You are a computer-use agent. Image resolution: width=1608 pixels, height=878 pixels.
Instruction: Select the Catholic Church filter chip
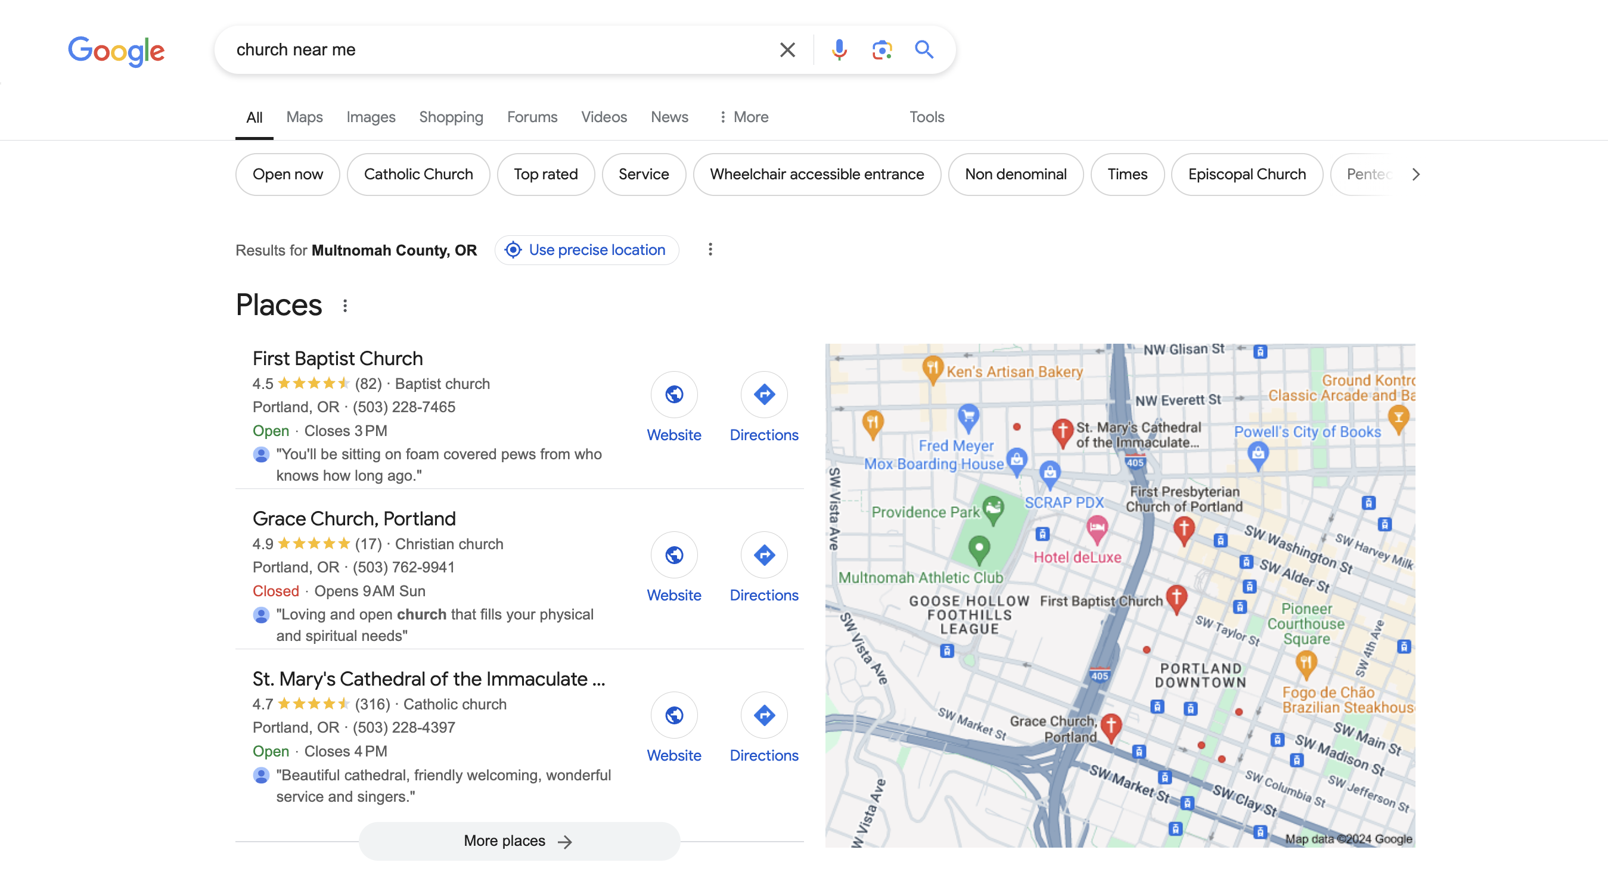click(418, 174)
